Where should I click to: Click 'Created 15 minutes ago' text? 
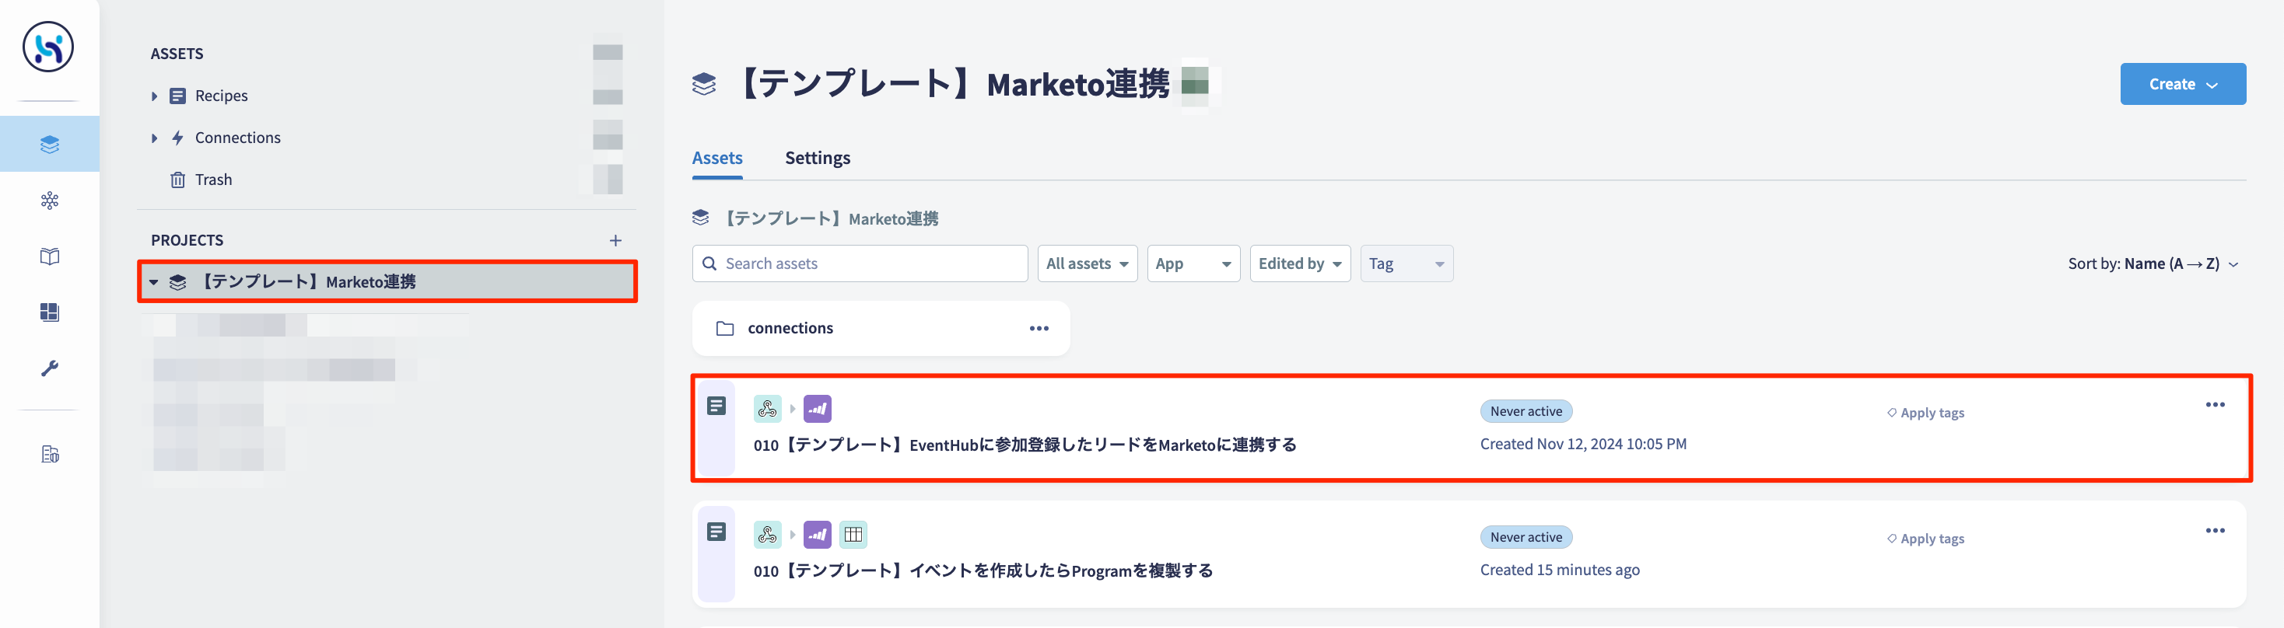point(1559,570)
